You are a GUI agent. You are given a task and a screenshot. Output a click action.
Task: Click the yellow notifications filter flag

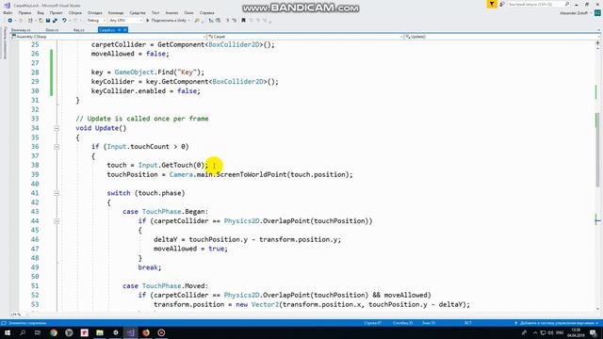(492, 4)
